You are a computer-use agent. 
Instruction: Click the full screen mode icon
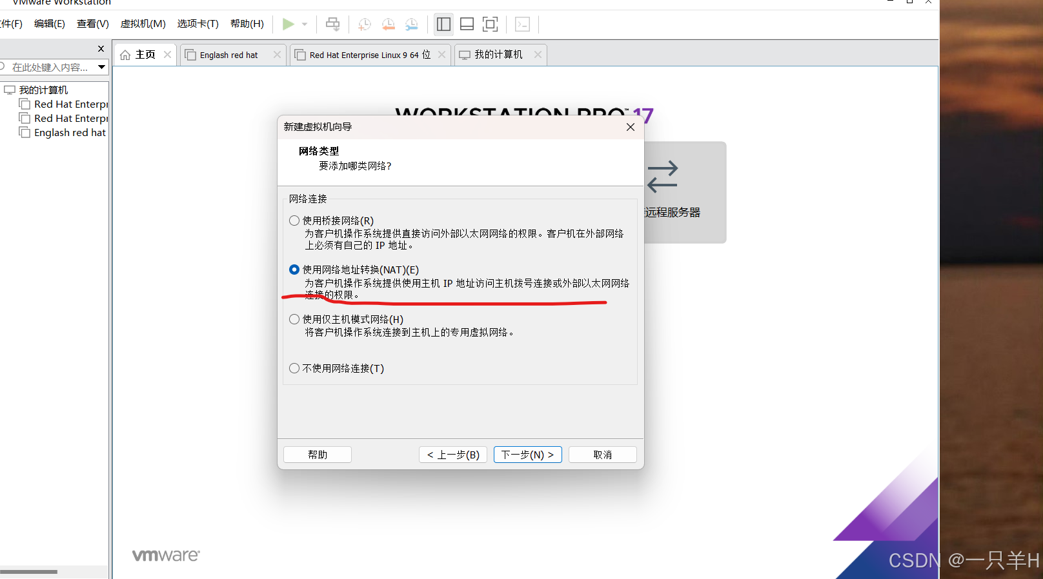[491, 25]
